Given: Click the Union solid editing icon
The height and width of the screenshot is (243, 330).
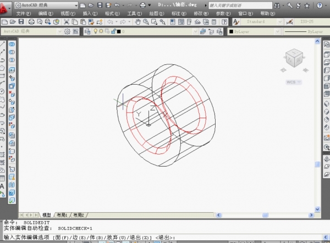Looking at the screenshot, I should [x=12, y=44].
